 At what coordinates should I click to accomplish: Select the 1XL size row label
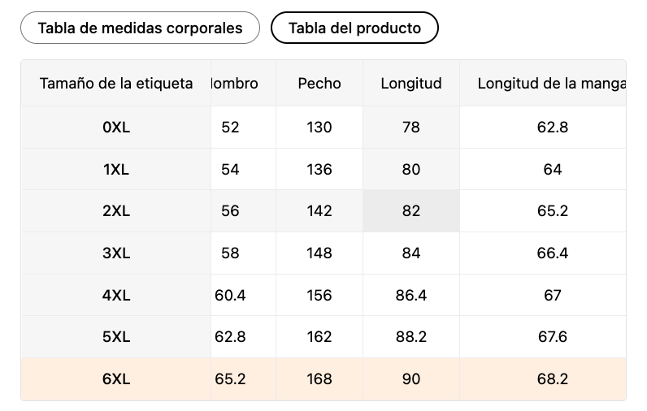tap(116, 170)
